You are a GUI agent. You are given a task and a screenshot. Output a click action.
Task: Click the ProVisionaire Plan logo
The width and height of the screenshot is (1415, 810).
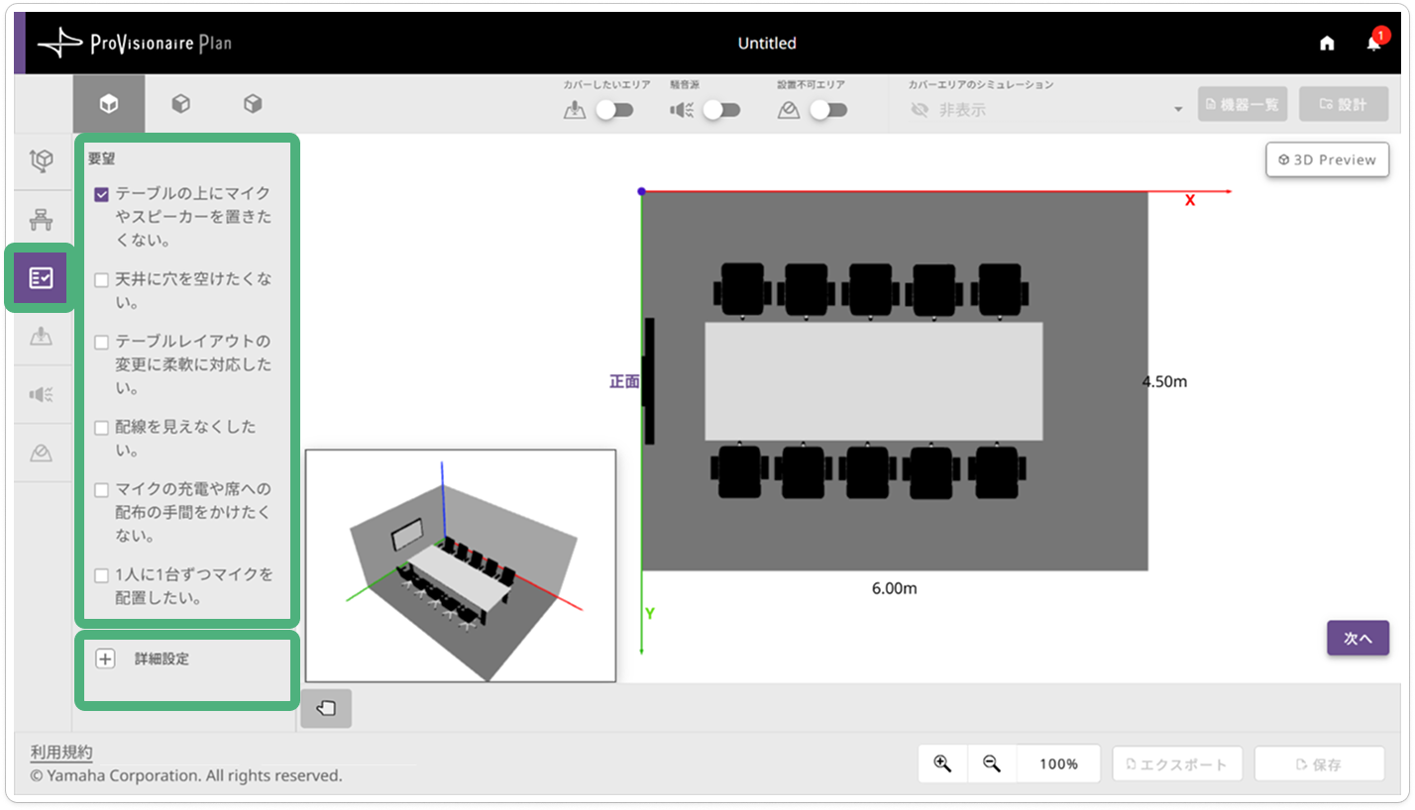coord(135,44)
